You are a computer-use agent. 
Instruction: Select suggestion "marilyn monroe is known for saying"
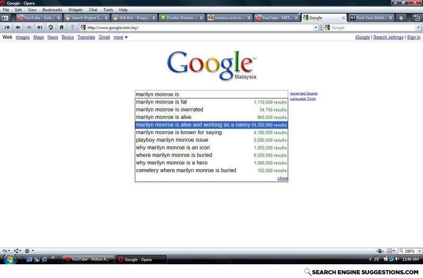click(x=212, y=133)
